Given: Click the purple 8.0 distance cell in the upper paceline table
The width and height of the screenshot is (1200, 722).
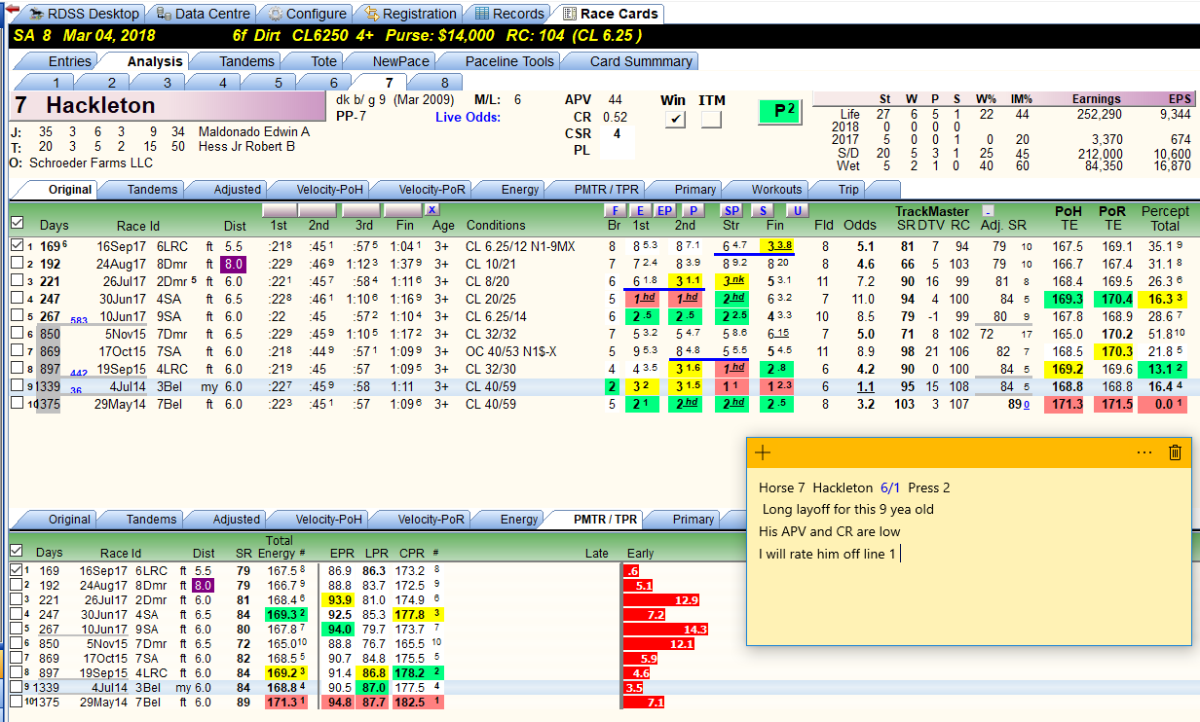Looking at the screenshot, I should (235, 265).
